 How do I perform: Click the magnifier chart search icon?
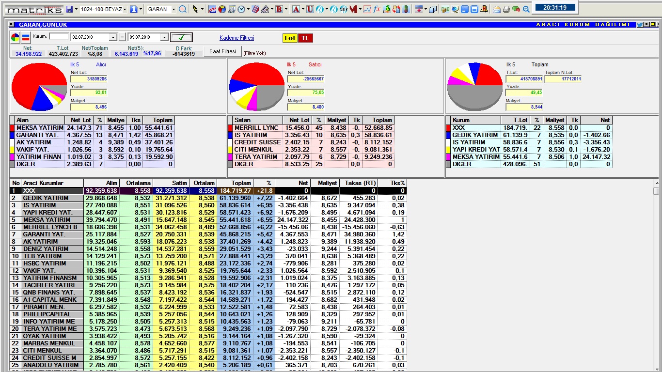click(x=183, y=9)
